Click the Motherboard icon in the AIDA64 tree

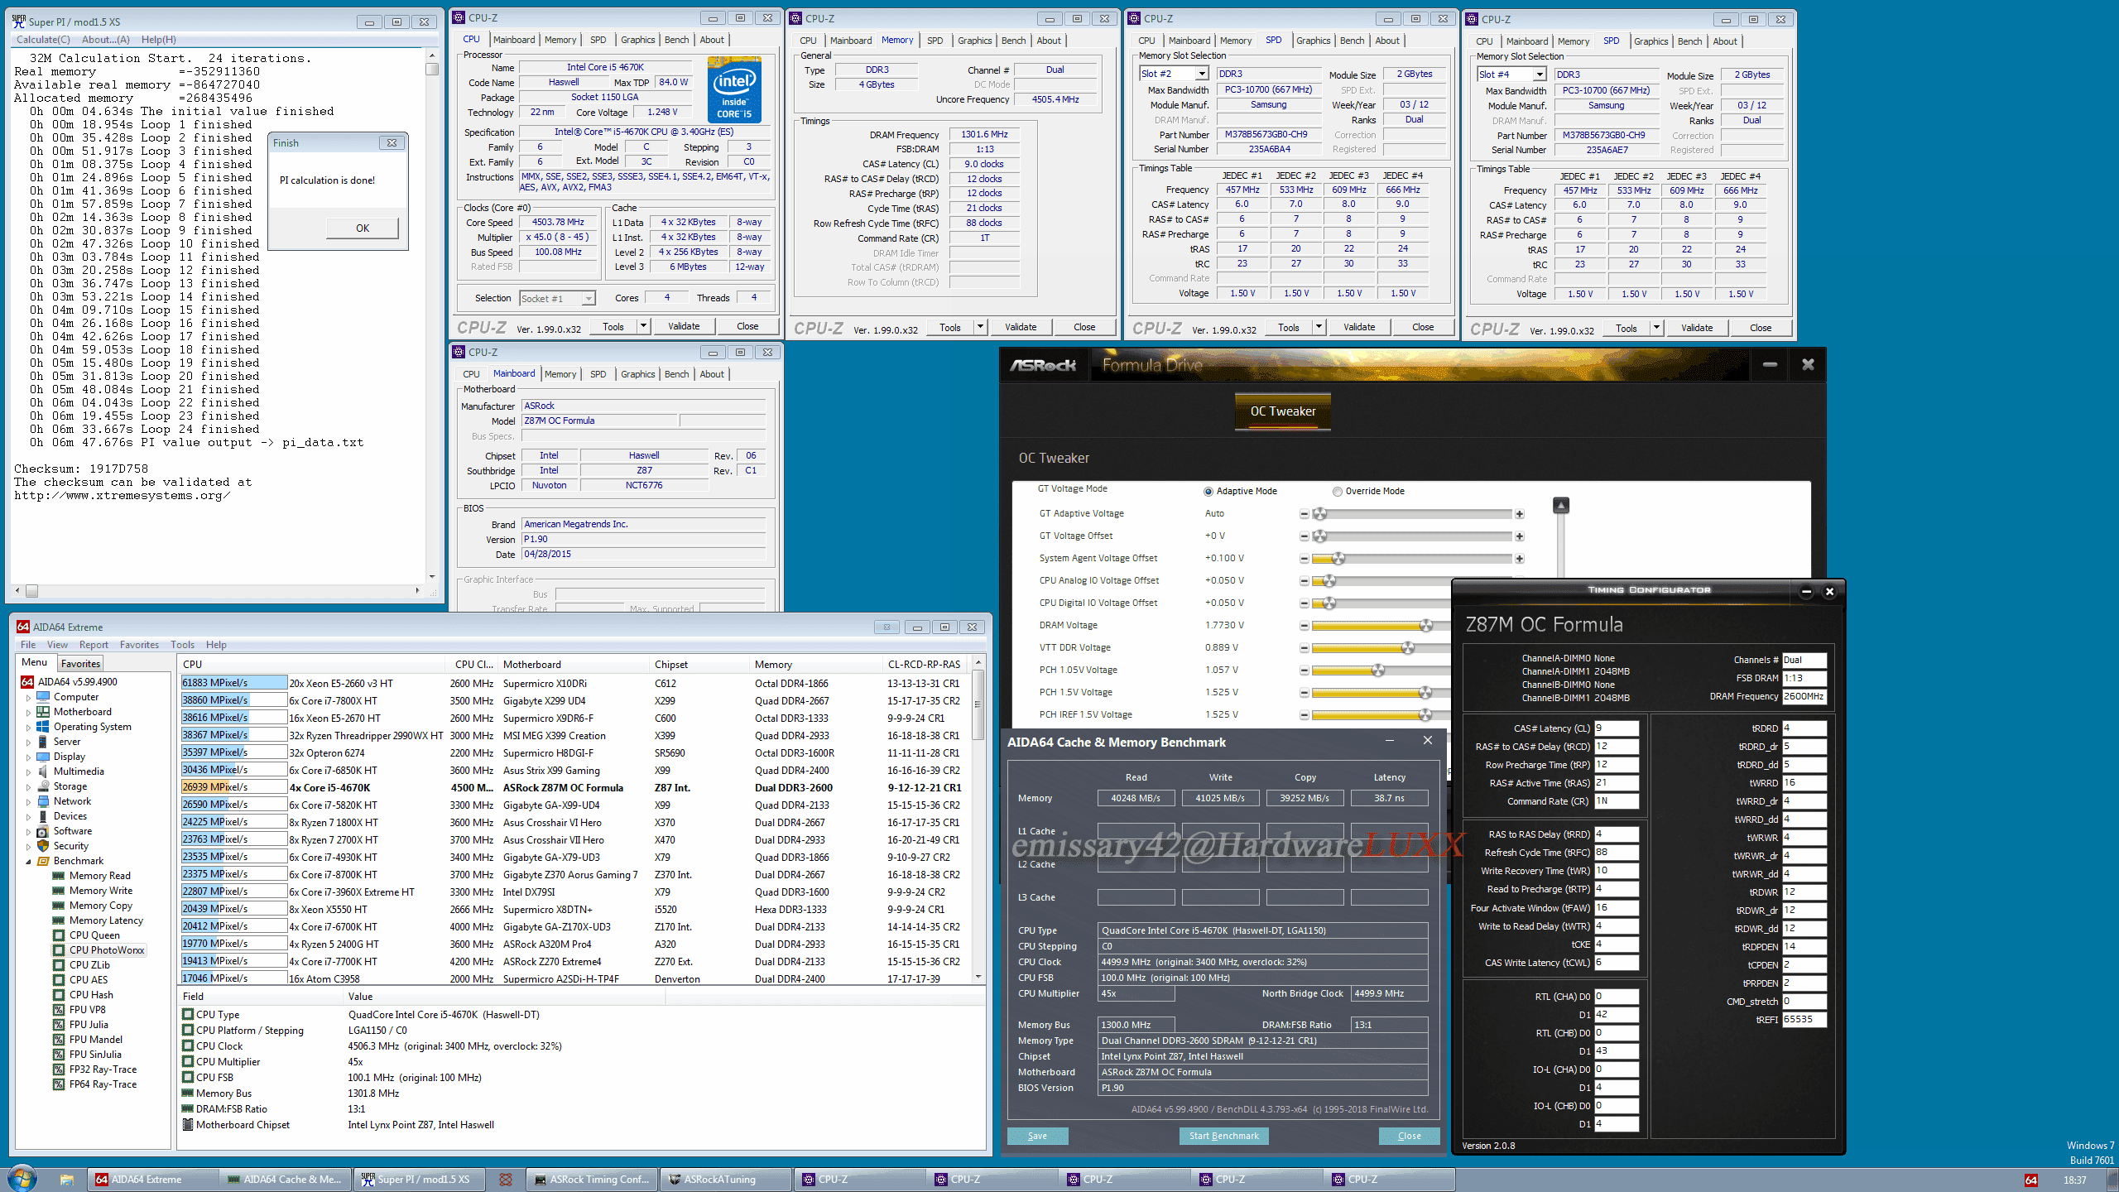pos(43,712)
